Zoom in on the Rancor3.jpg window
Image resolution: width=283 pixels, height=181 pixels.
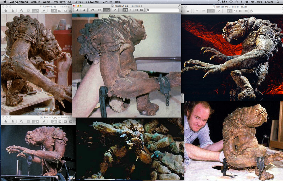13,122
